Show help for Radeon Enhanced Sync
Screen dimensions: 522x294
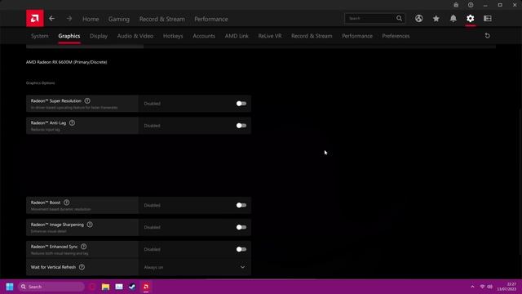83,247
